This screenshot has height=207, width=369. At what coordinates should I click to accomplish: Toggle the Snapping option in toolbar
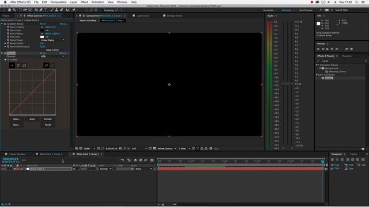pyautogui.click(x=109, y=10)
